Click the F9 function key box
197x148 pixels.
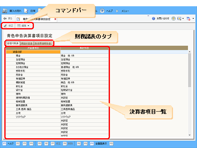[x=79, y=144]
